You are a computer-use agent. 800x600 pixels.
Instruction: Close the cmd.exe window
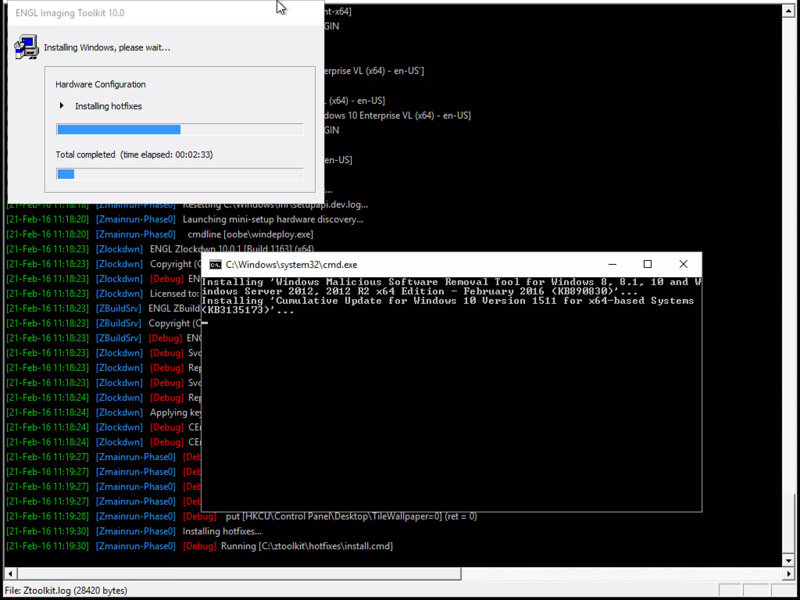coord(683,264)
